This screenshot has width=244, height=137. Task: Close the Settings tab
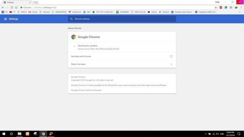(30, 3)
